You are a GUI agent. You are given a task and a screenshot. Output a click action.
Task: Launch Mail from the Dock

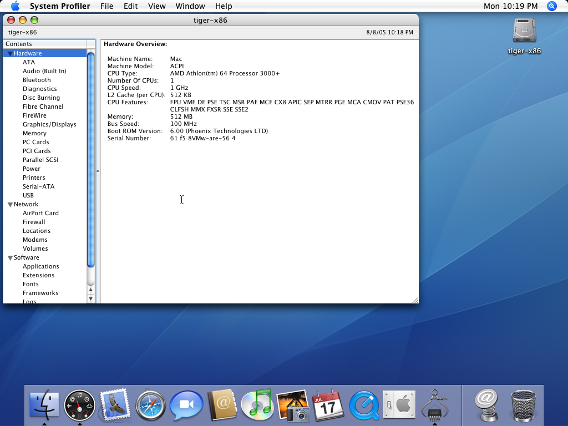(115, 405)
